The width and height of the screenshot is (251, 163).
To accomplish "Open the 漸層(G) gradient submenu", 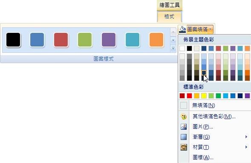I will (x=214, y=137).
